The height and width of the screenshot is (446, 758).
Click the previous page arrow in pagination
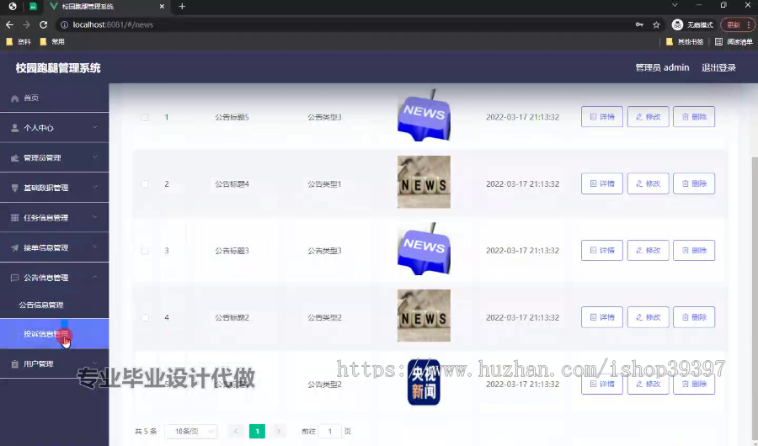point(236,431)
